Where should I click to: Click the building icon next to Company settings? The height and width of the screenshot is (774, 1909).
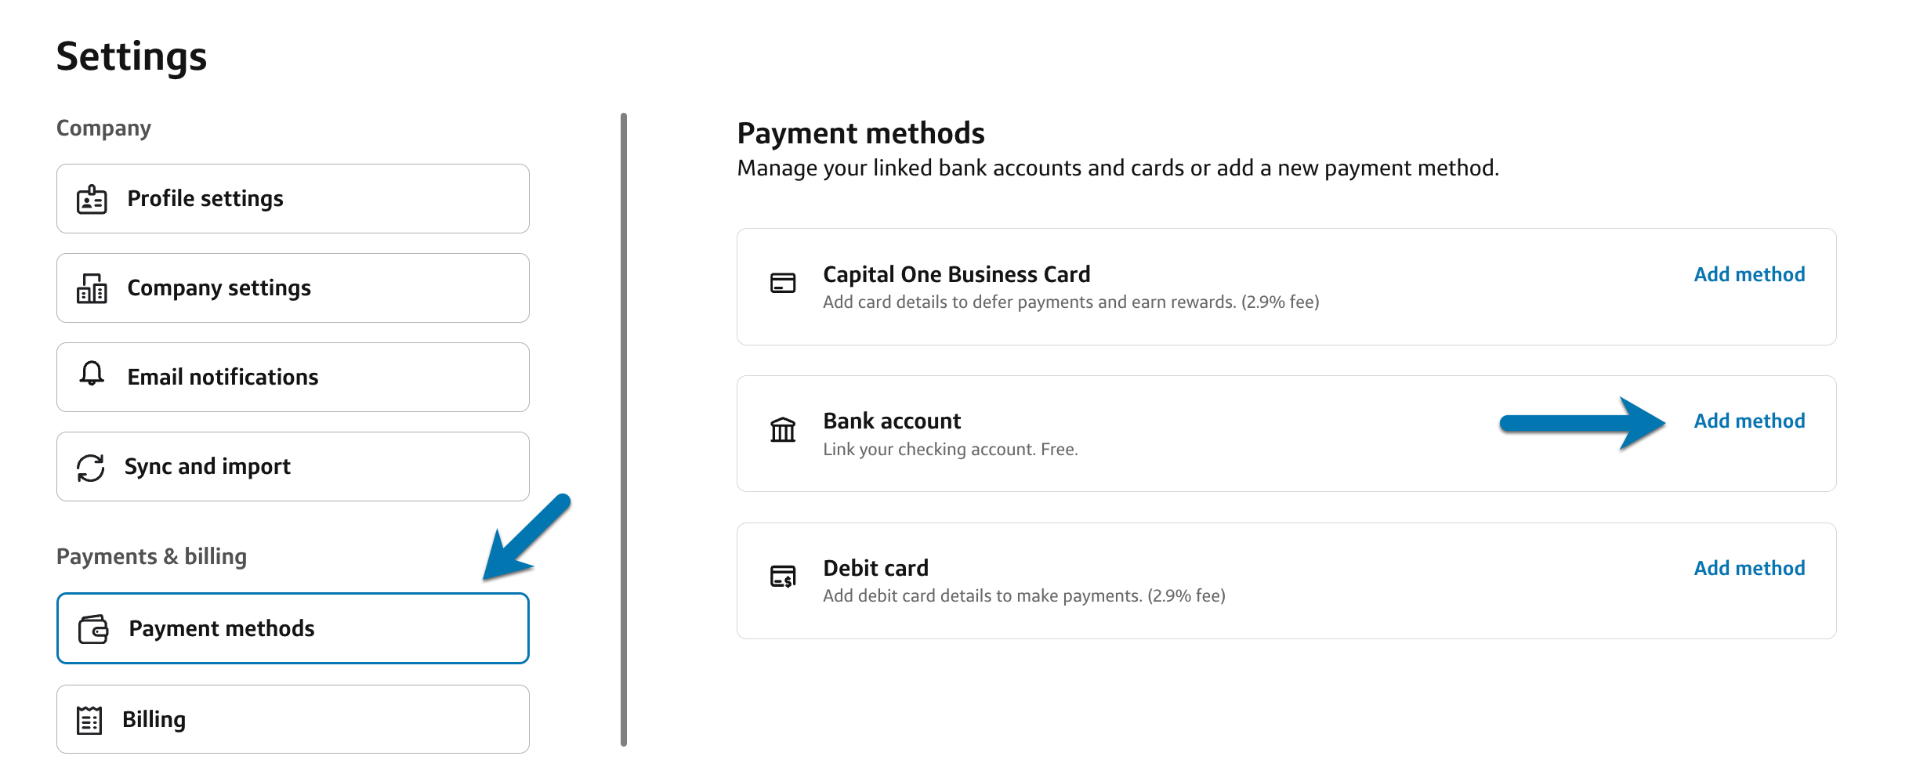[92, 288]
